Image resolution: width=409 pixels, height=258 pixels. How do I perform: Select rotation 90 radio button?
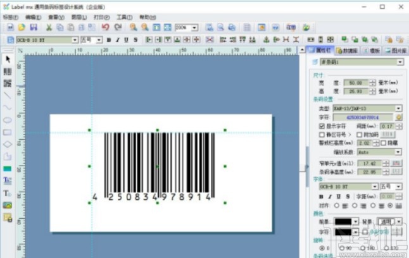[x=343, y=248]
